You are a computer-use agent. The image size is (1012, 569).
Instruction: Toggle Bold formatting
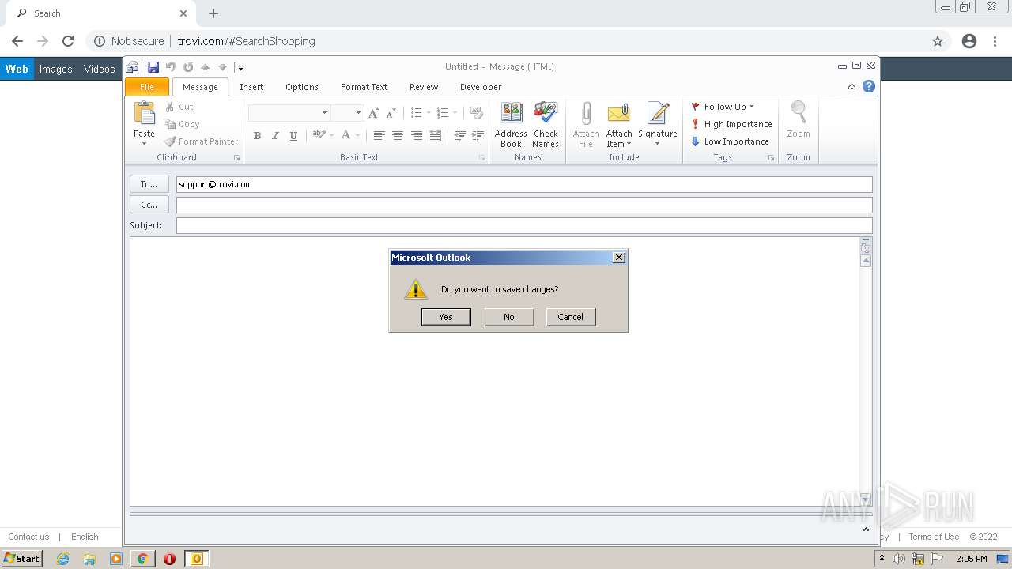257,136
